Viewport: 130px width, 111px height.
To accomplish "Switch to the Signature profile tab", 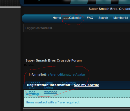I will (x=67, y=74).
